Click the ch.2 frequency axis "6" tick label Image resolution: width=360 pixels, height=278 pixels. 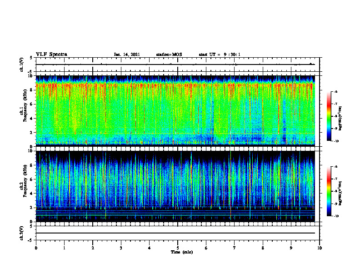pos(32,179)
